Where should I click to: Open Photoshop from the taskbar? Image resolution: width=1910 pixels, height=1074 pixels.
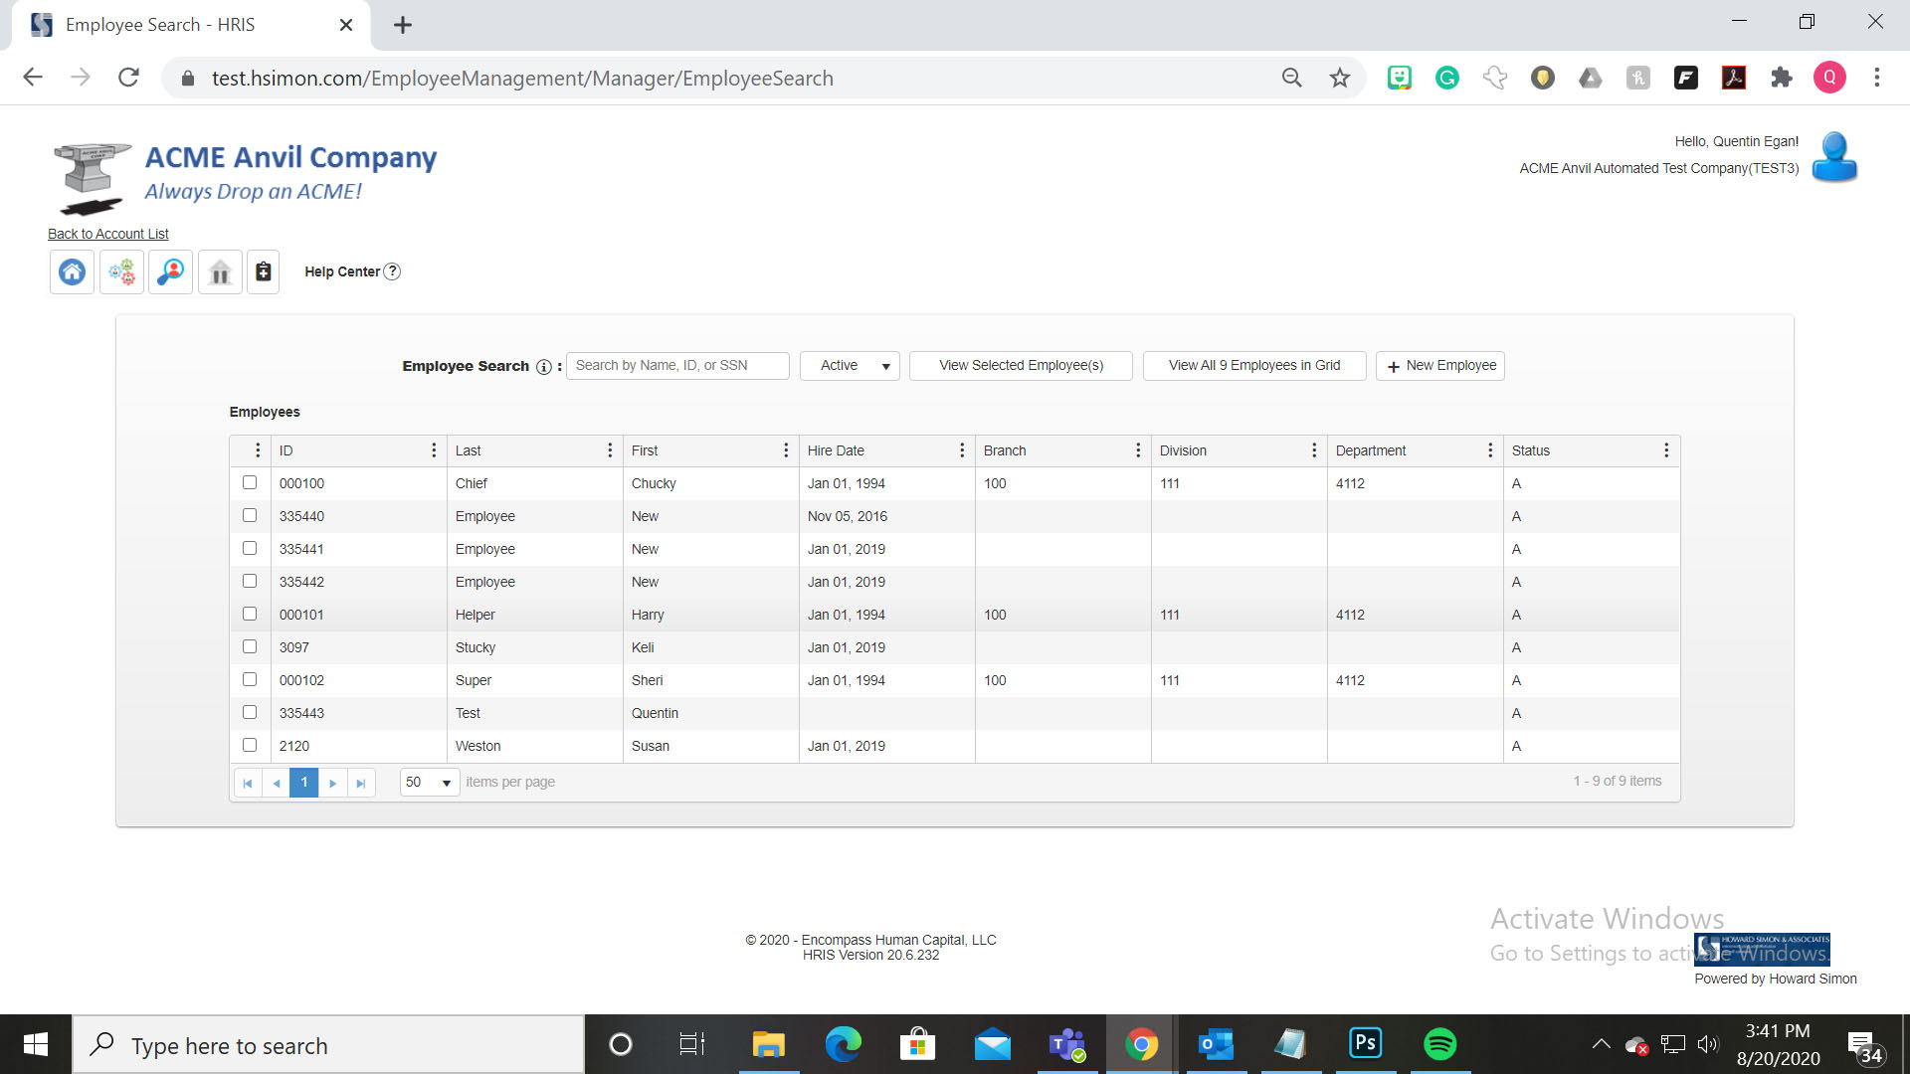tap(1365, 1044)
